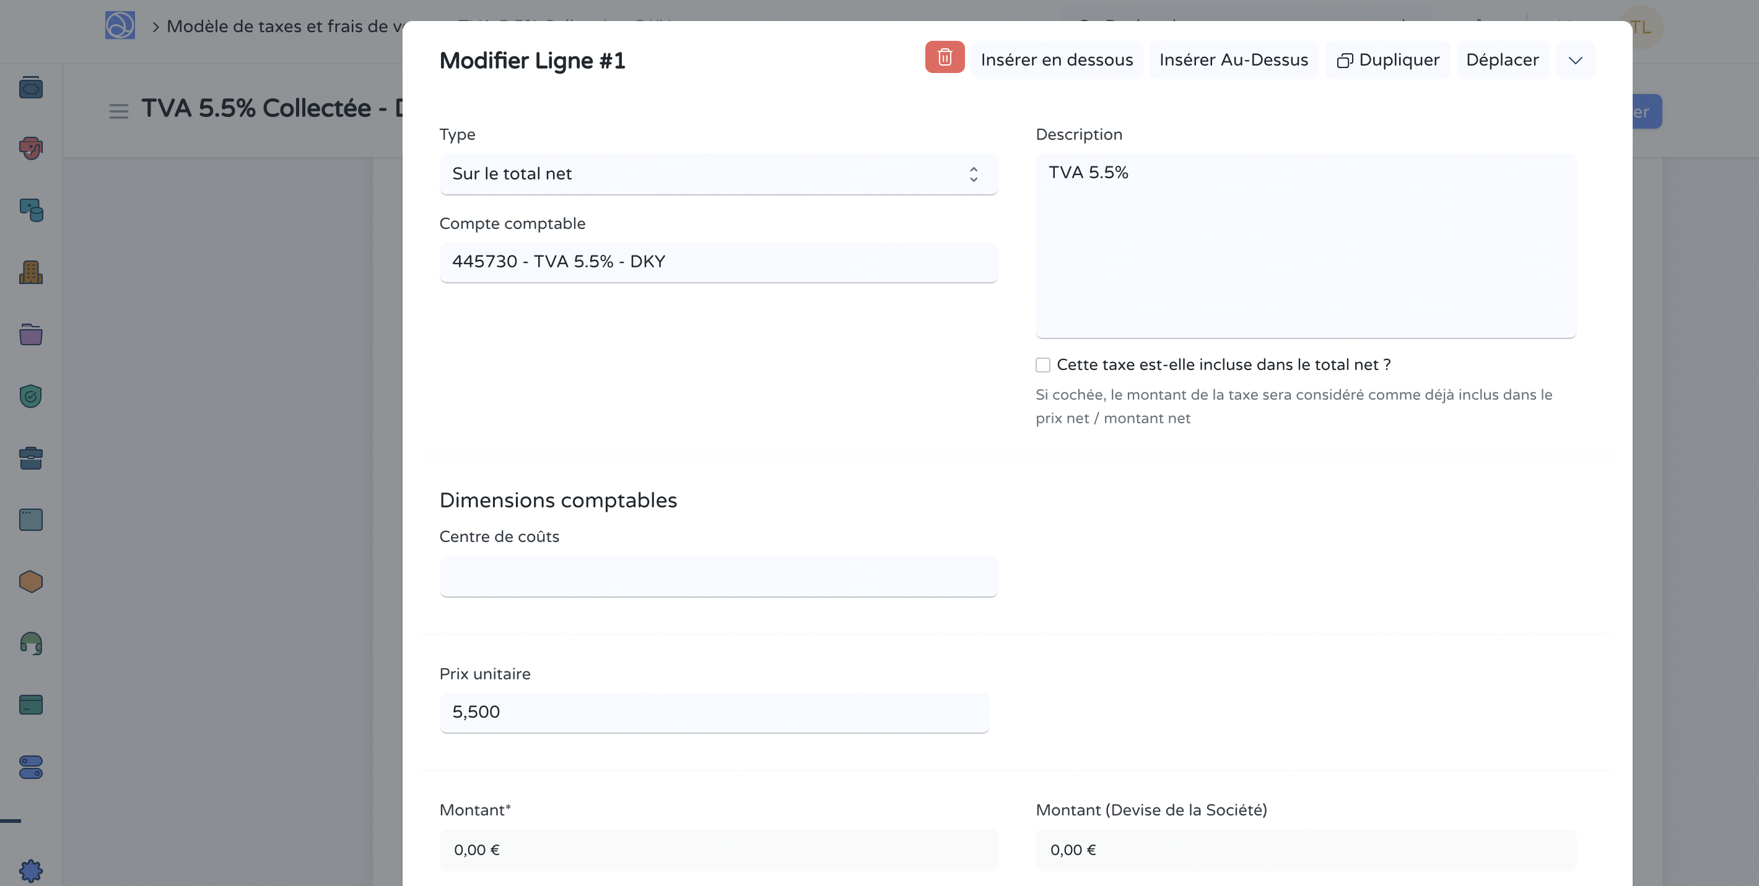Open the chevron menu next to Déplacer
Viewport: 1759px width, 886px height.
1574,60
